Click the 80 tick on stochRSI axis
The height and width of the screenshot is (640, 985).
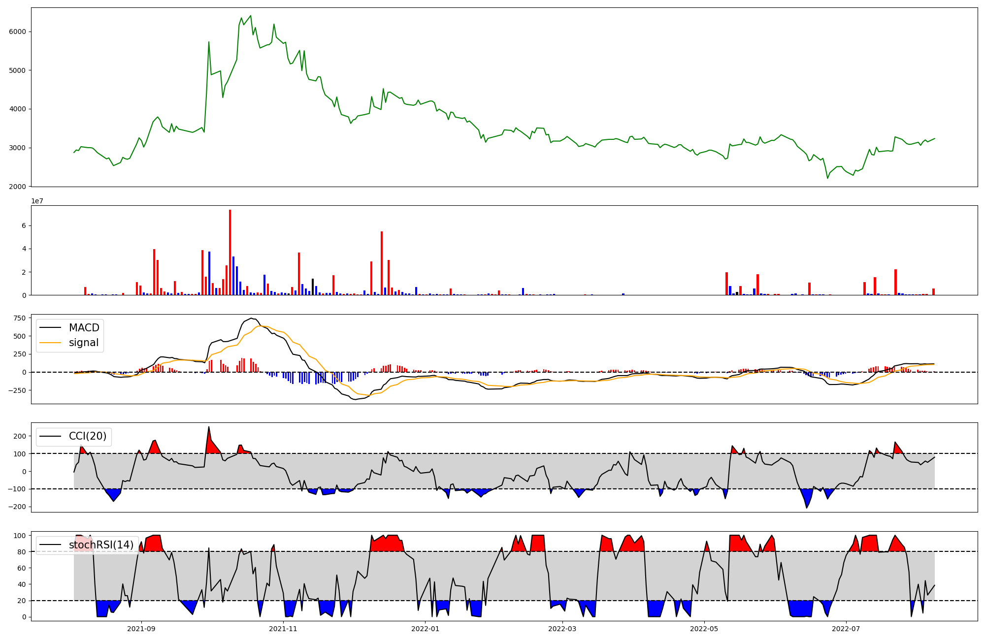pyautogui.click(x=22, y=552)
